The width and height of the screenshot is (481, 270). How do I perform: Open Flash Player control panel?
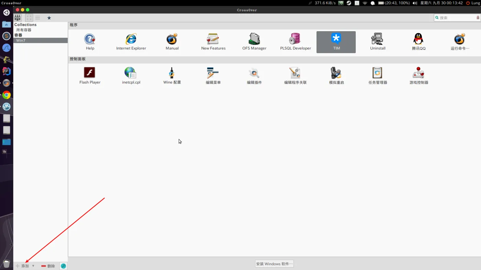pyautogui.click(x=90, y=75)
